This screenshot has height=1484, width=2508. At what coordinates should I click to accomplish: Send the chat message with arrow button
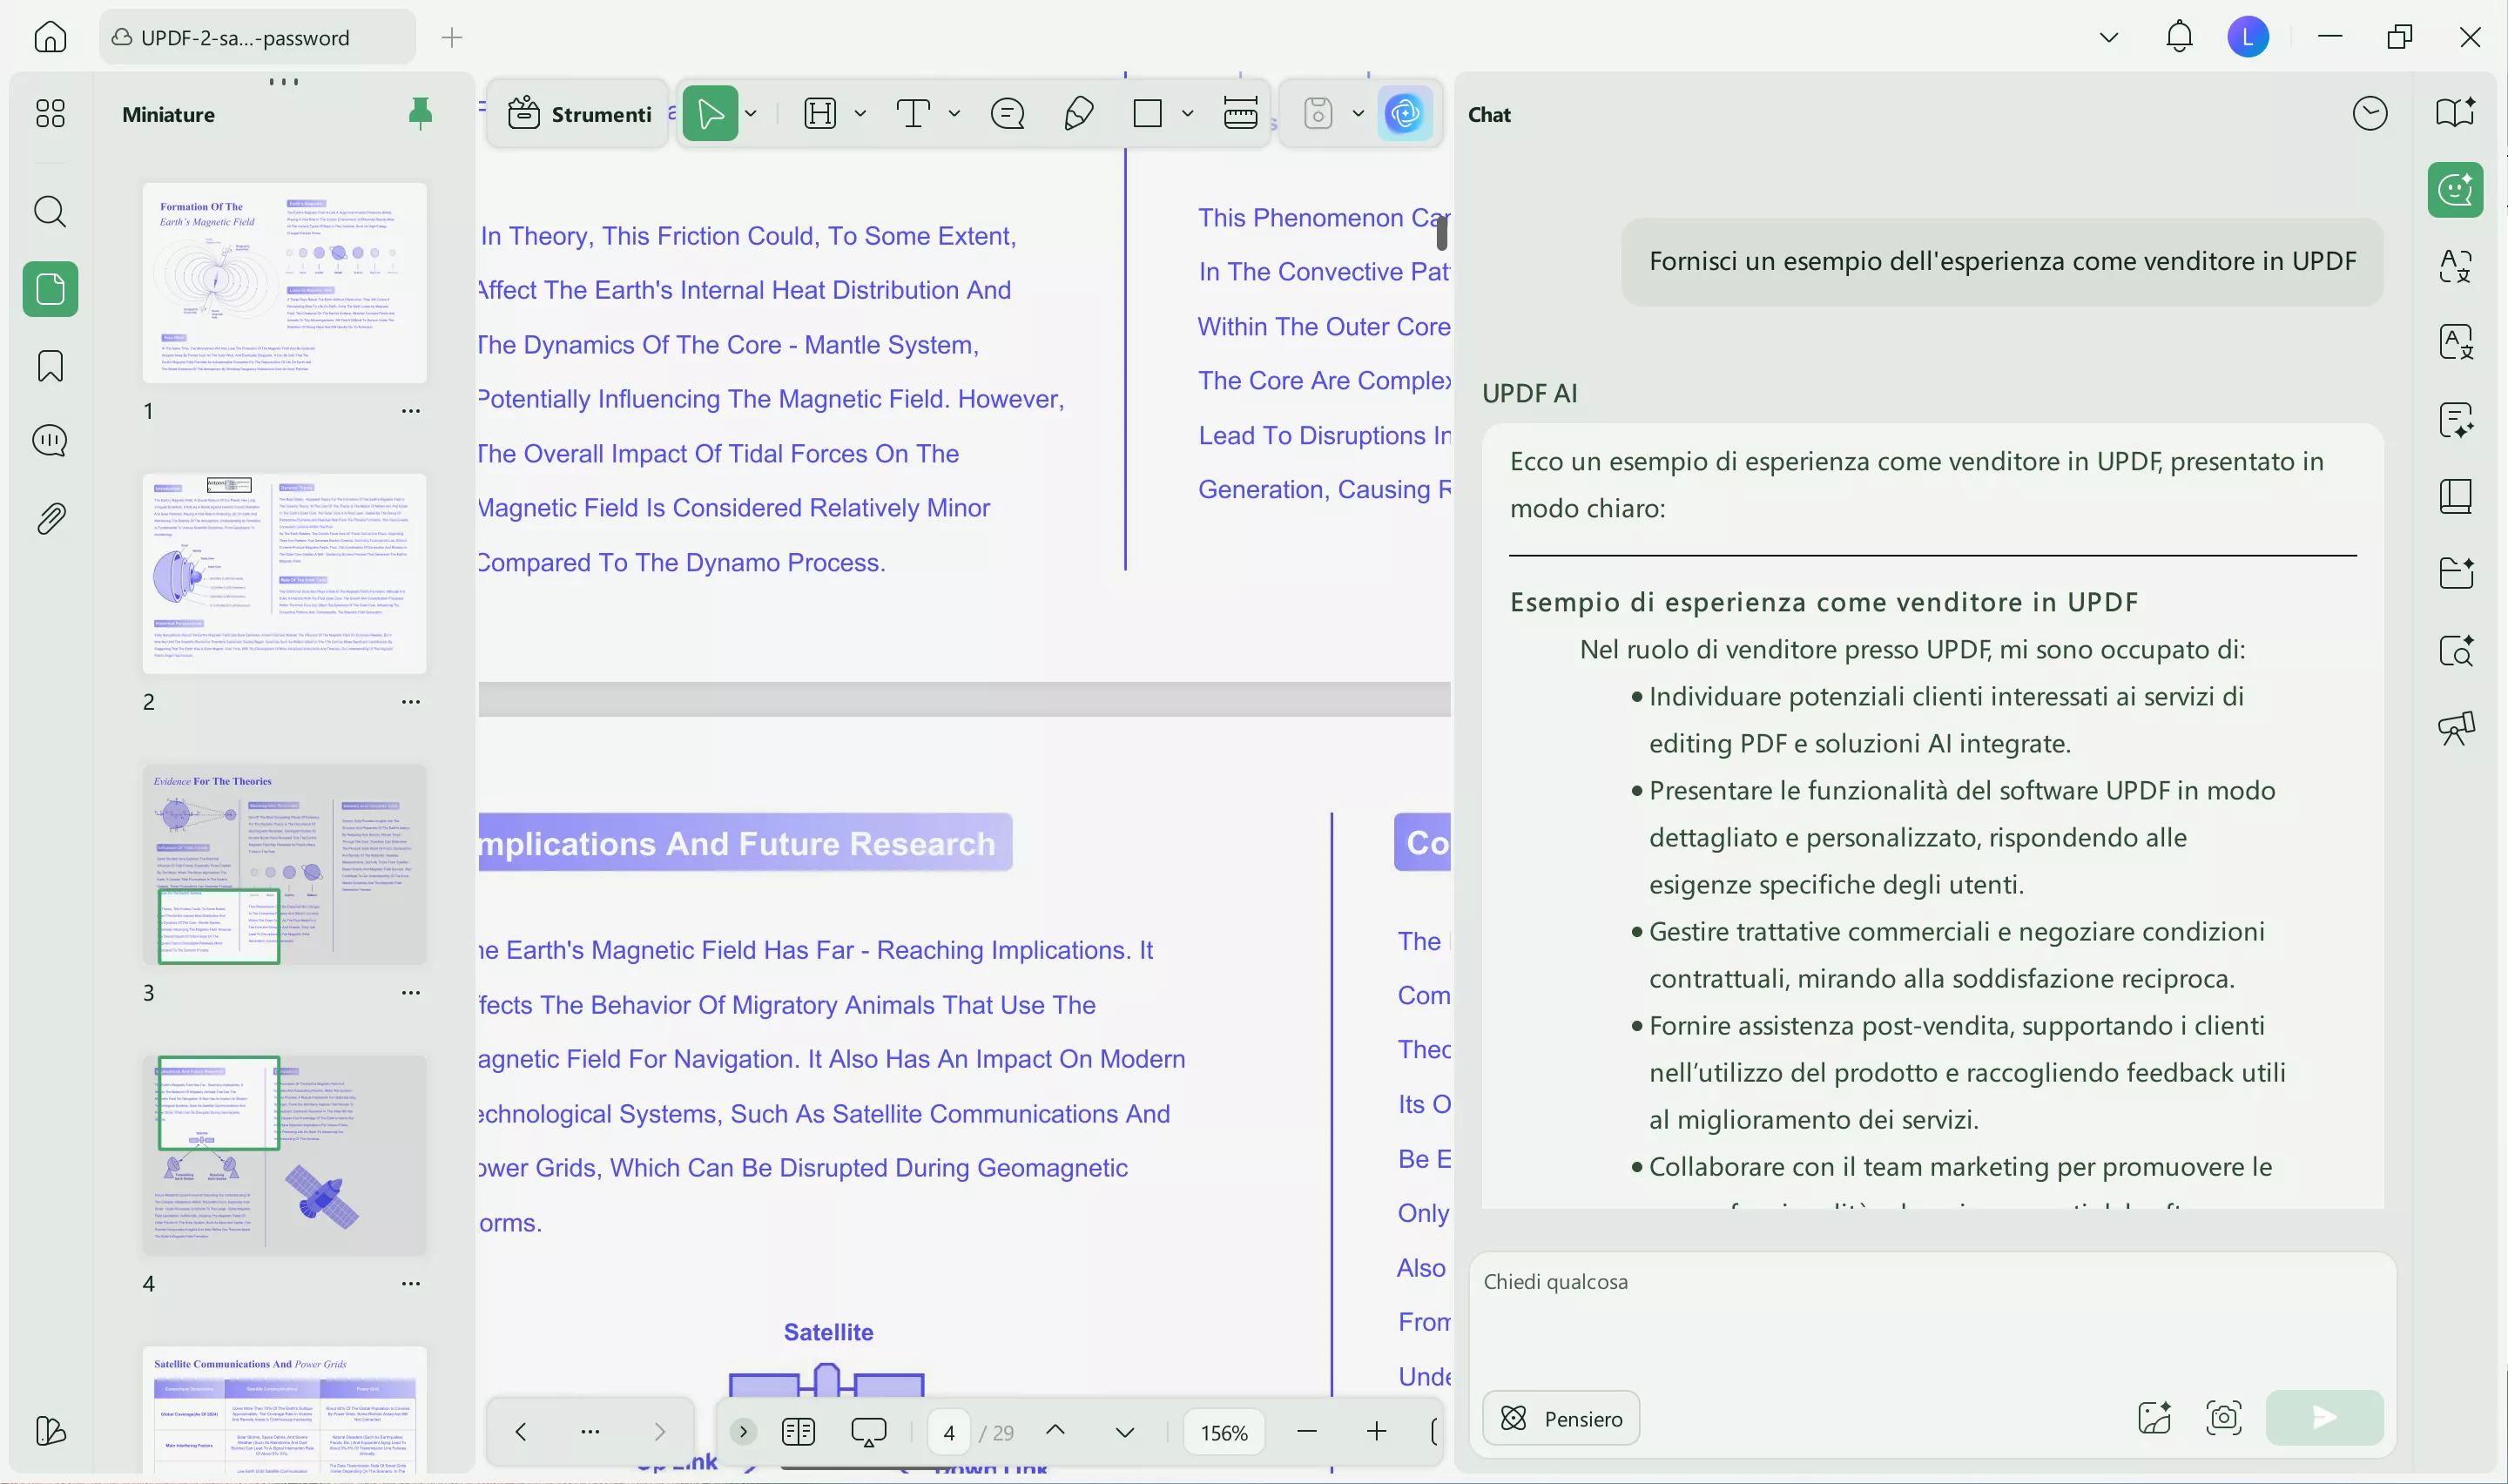pos(2323,1417)
